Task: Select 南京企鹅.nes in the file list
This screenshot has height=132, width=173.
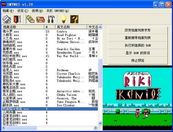Action: point(12,91)
